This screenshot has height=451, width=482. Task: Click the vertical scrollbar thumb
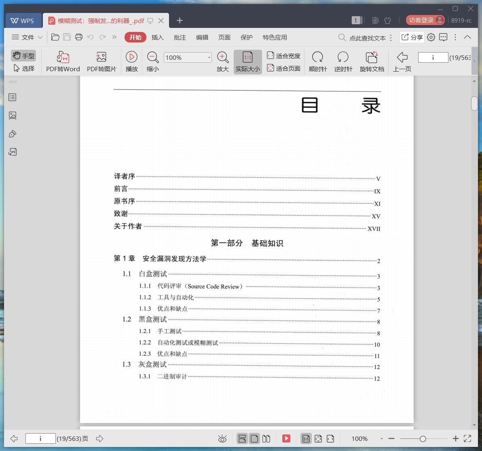474,103
